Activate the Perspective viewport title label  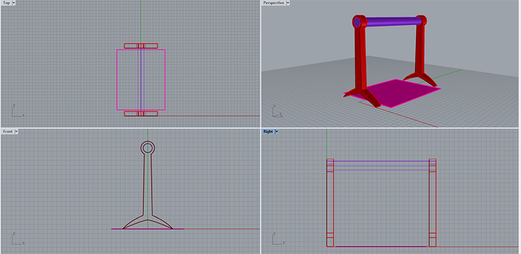click(274, 3)
